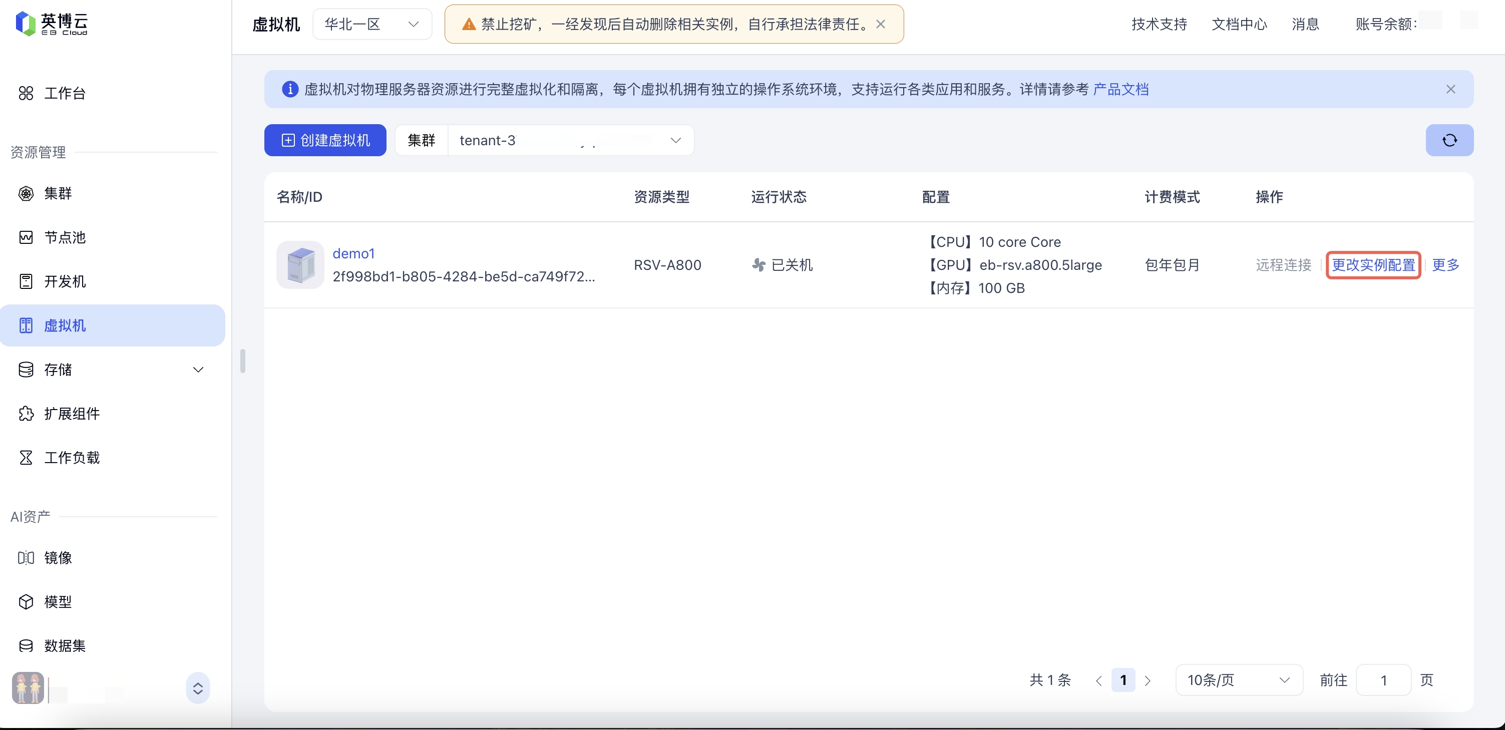Open the 扩展组件 section

[71, 413]
